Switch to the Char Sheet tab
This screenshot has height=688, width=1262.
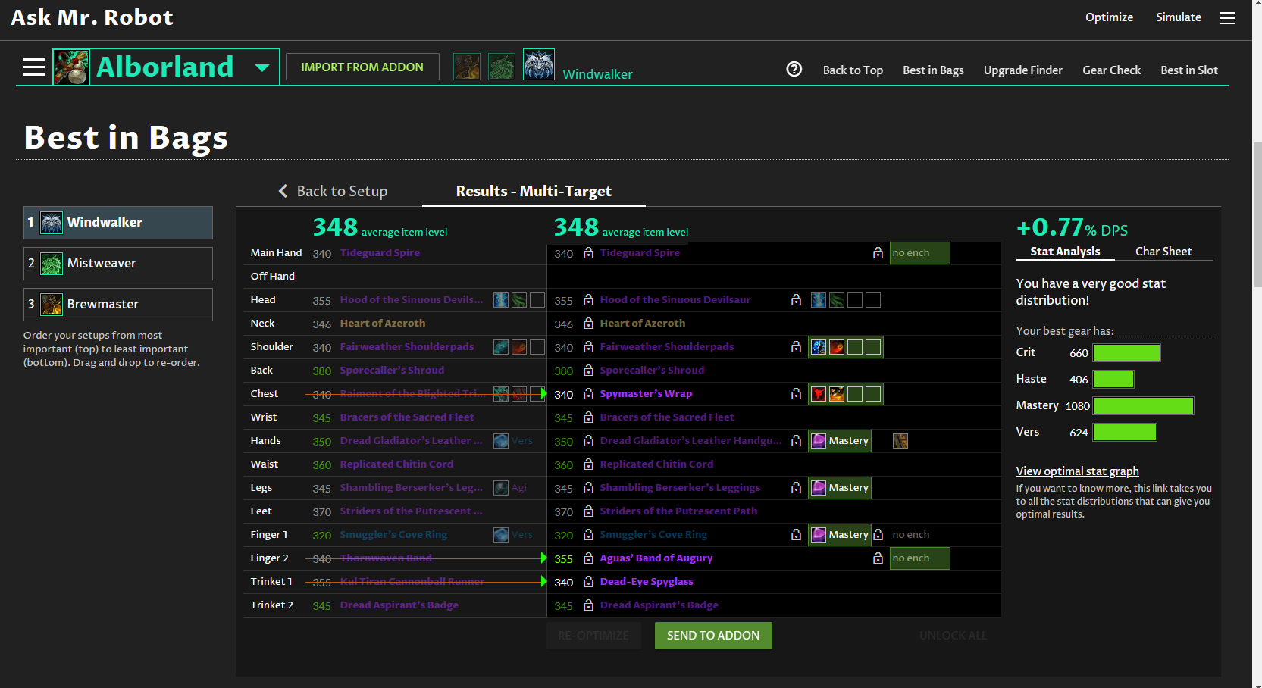click(x=1163, y=252)
